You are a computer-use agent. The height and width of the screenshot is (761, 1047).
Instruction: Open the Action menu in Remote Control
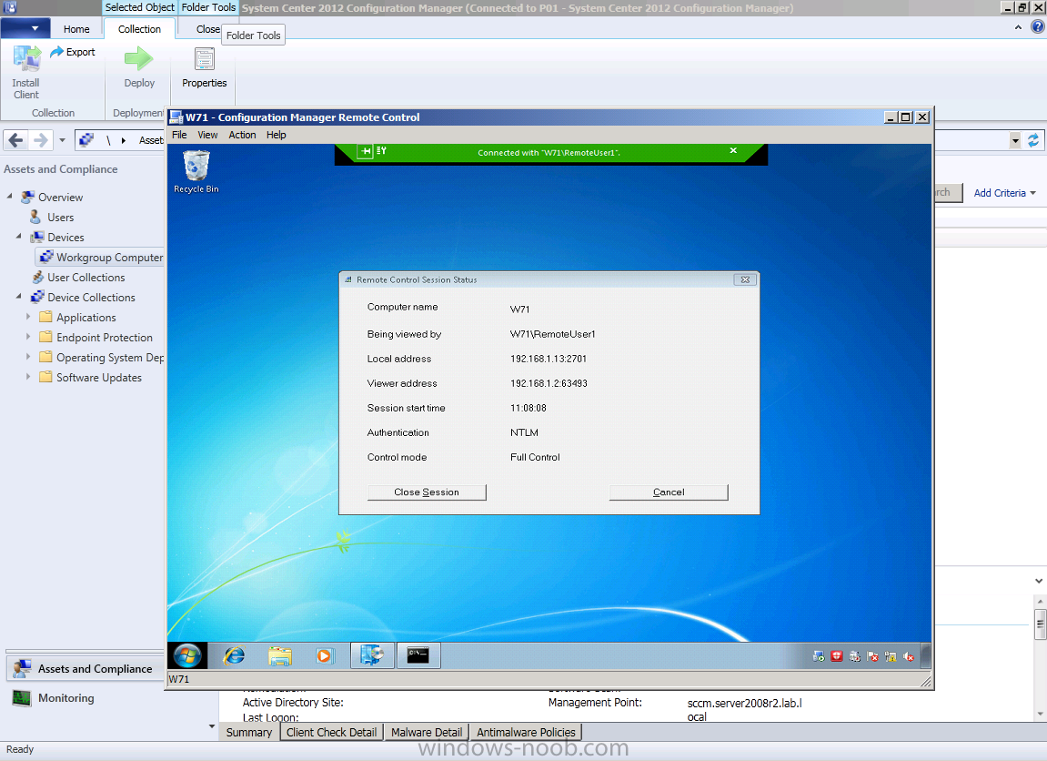coord(242,135)
